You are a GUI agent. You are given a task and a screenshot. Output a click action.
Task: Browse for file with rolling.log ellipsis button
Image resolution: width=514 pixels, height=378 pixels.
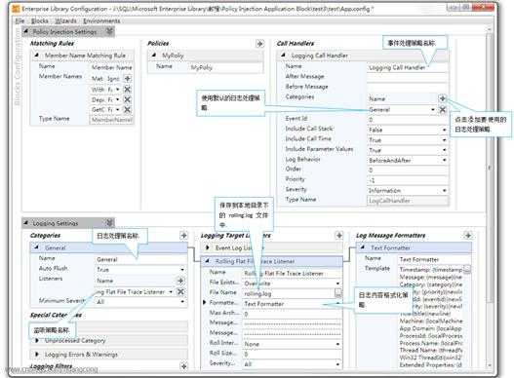[338, 293]
